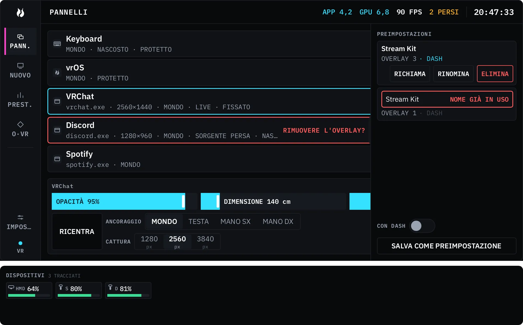Viewport: 523px width, 325px height.
Task: Click the 90 FPS readout
Action: click(x=409, y=12)
